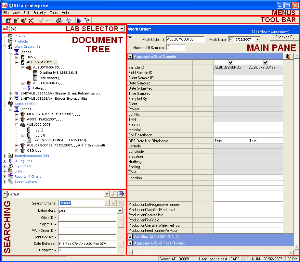Click the new sample pot toolbar icon

[x=16, y=20]
